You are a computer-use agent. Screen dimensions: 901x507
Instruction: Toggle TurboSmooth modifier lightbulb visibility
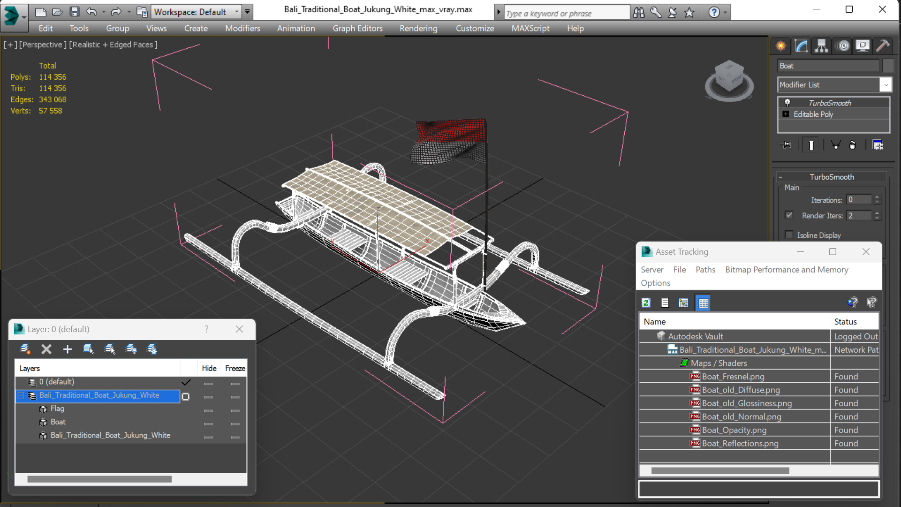pos(787,103)
